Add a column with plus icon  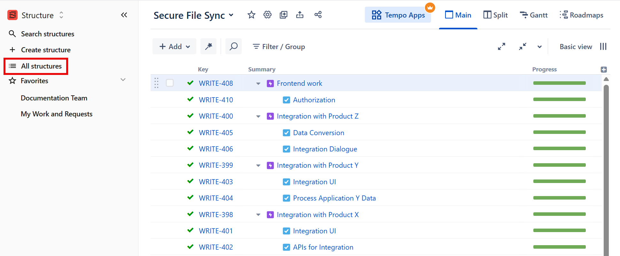603,69
